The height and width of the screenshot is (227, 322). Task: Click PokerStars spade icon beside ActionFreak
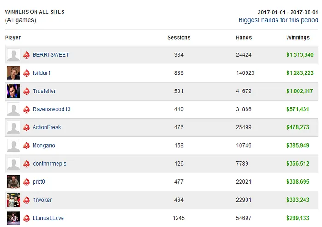pyautogui.click(x=27, y=127)
